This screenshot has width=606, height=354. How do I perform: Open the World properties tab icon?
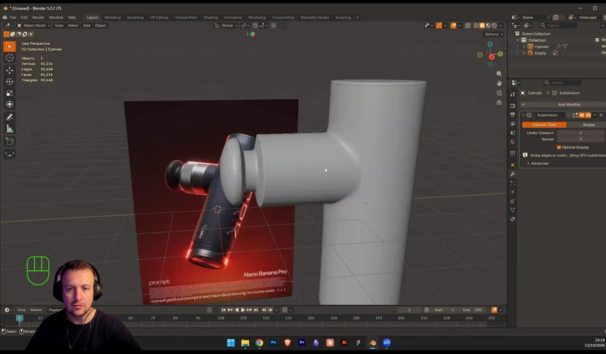[513, 142]
